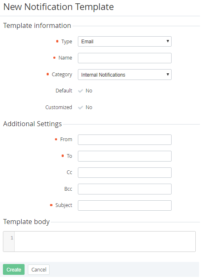Click line number 1 in editor gutter
The width and height of the screenshot is (202, 279).
pos(12,238)
